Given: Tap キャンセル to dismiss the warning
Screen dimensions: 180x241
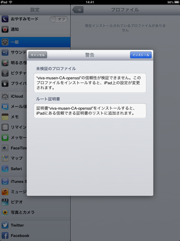Looking at the screenshot, I should tap(37, 55).
